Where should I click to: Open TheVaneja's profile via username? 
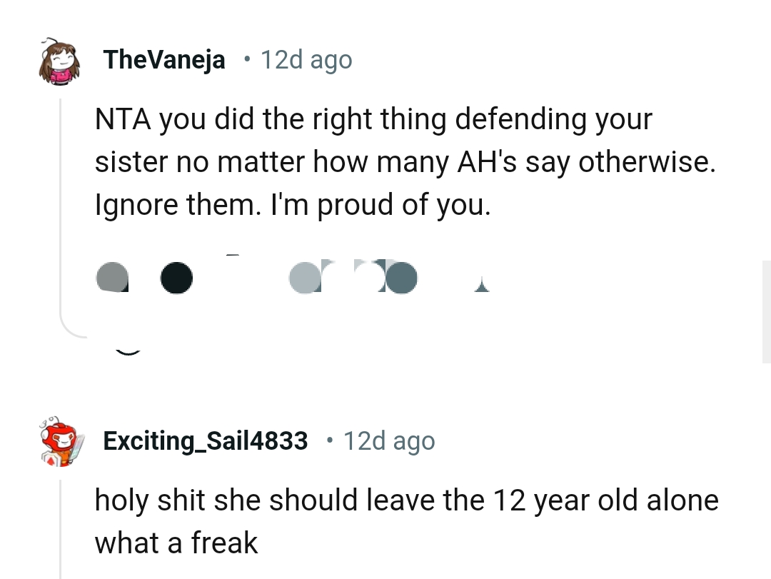pos(164,59)
